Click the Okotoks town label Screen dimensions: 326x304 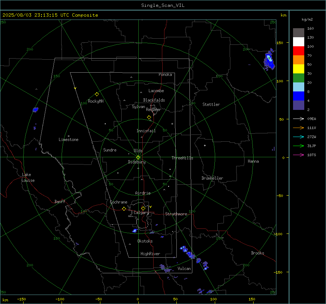point(145,241)
